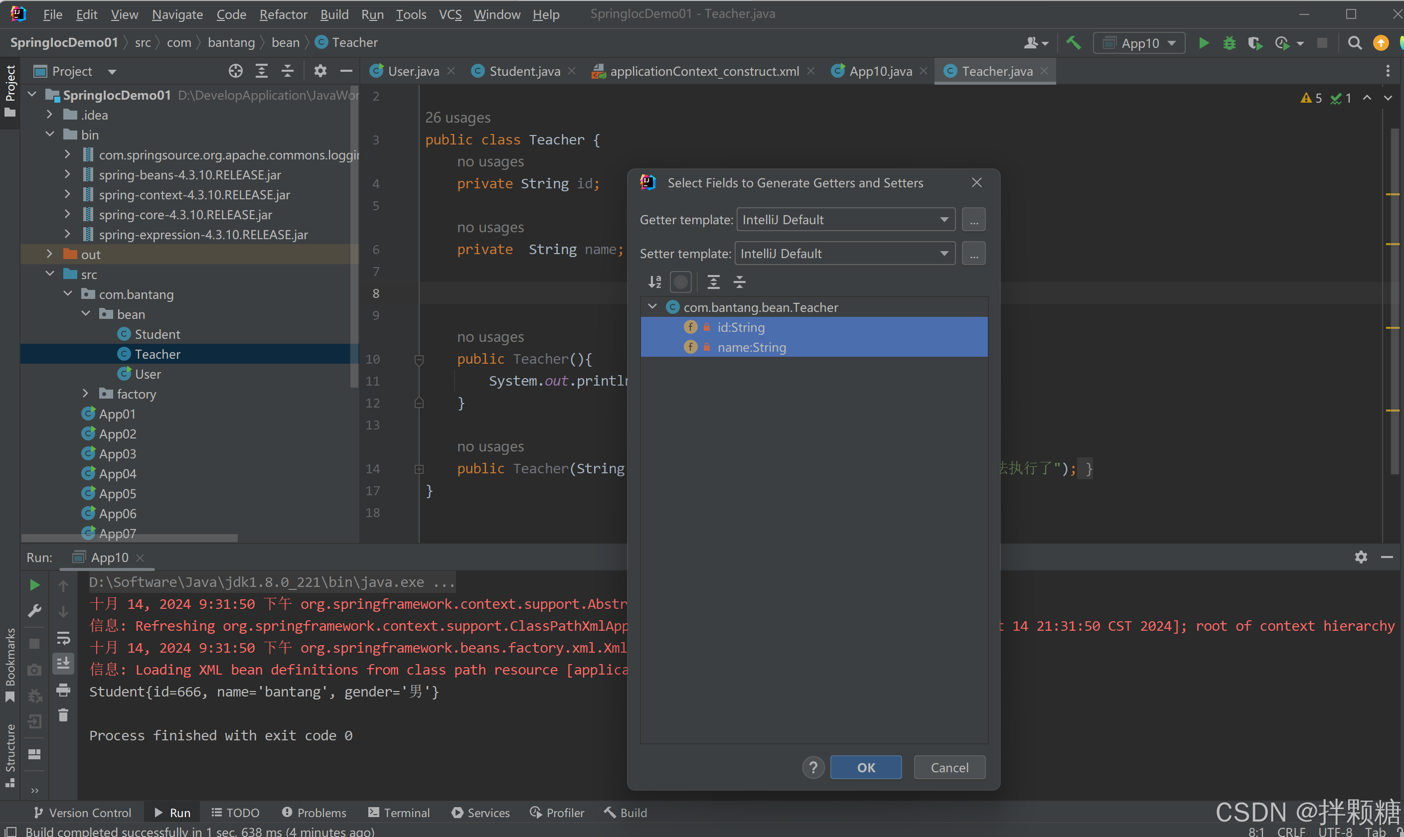The image size is (1404, 837).
Task: Click the Search Everywhere magnifier icon
Action: (x=1354, y=43)
